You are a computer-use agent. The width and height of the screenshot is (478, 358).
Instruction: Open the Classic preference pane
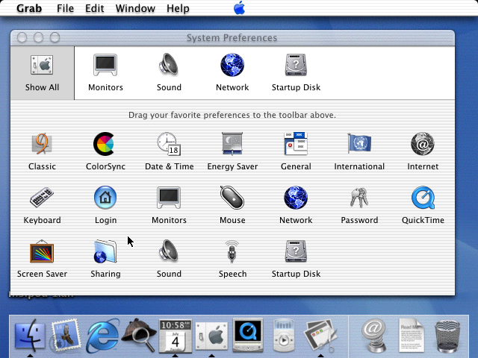(x=42, y=151)
